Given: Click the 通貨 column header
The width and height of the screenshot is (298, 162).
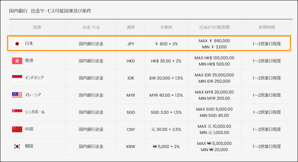Looking at the screenshot, I should pos(131,27).
